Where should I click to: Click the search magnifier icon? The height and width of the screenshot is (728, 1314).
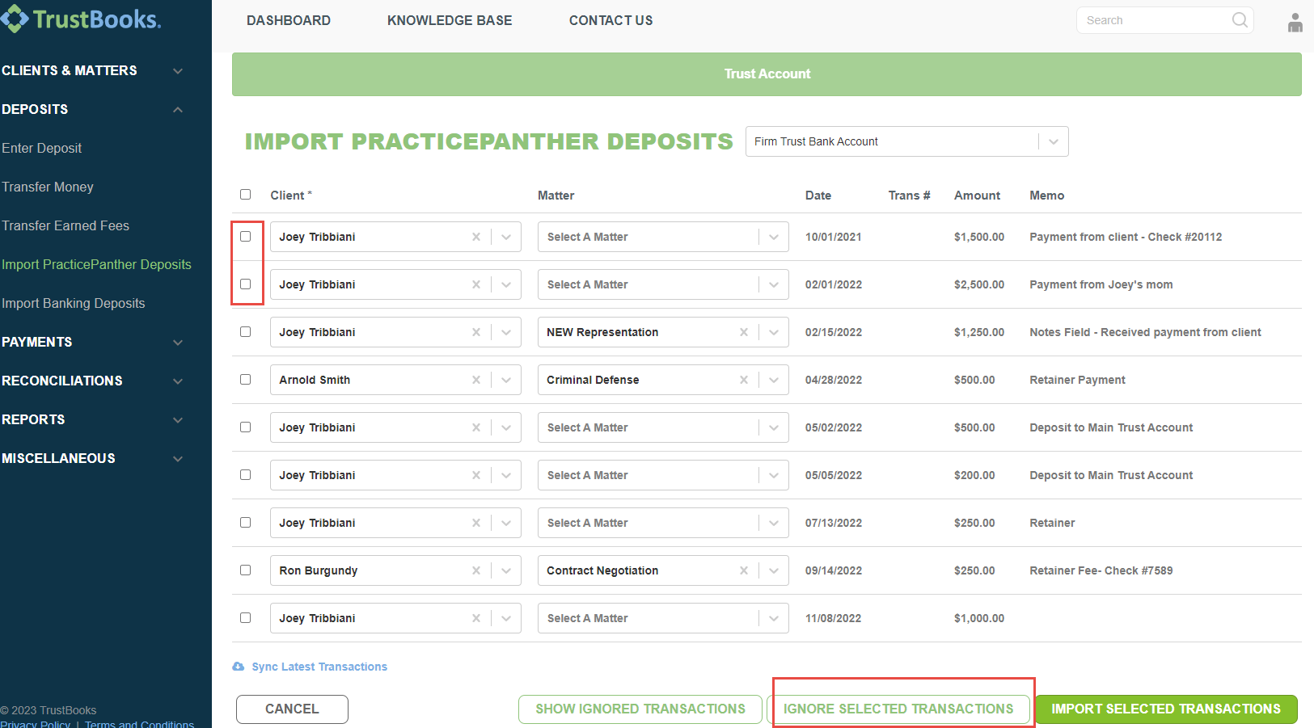[1240, 20]
